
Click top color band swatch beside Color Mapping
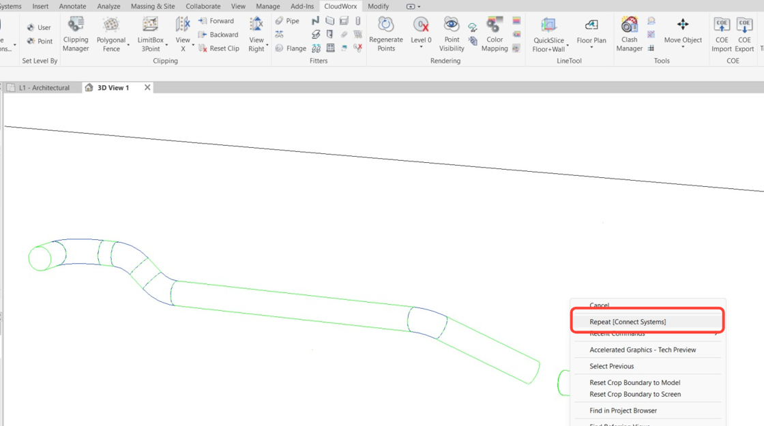click(516, 20)
